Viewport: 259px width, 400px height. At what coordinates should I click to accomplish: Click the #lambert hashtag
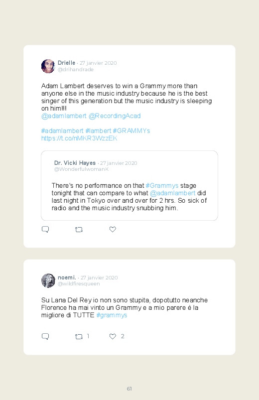tap(98, 131)
